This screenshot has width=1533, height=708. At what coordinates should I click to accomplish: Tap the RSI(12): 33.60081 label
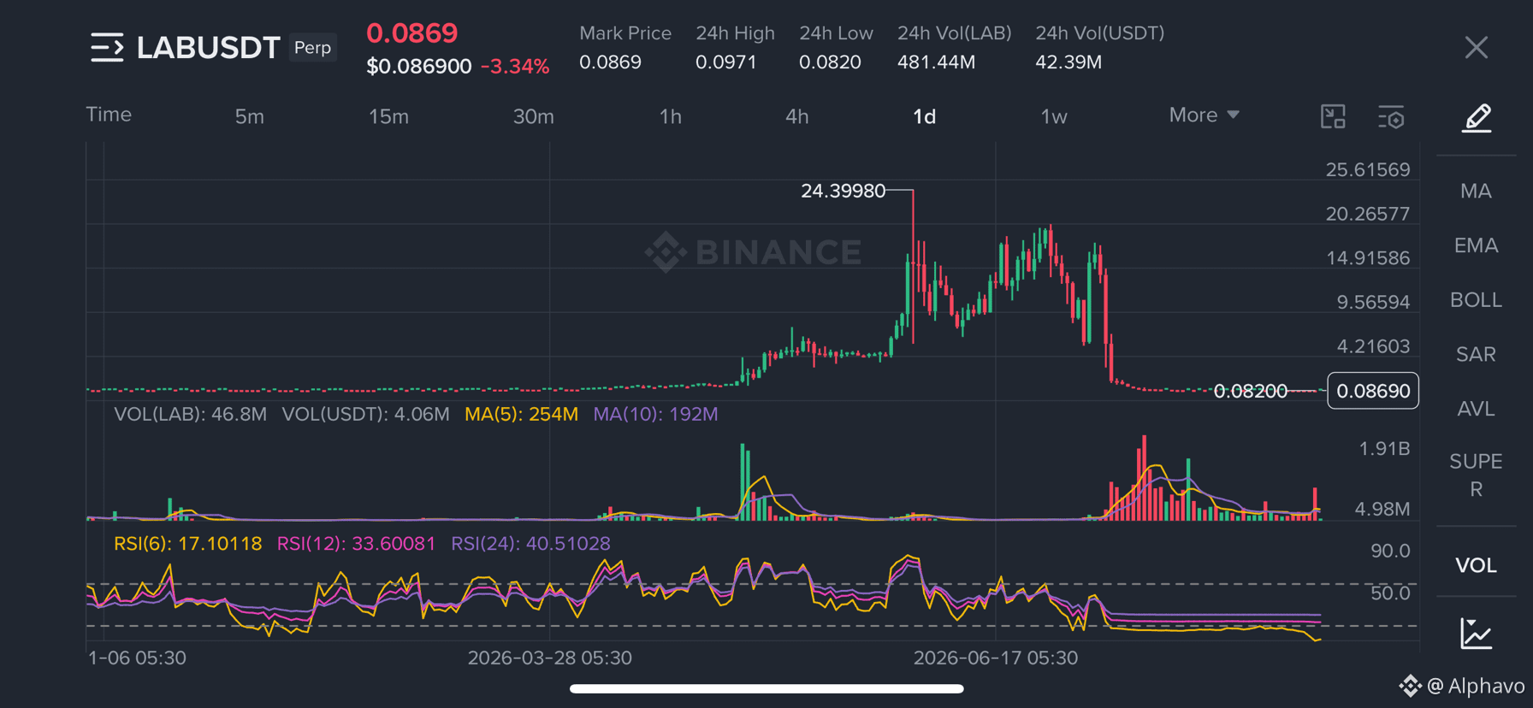click(356, 544)
